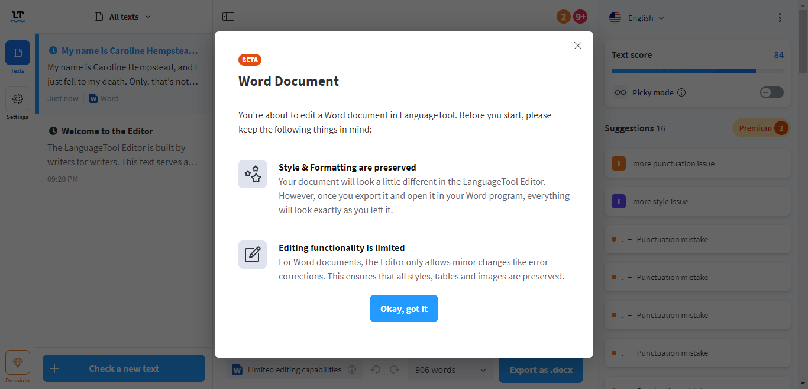Expand the 906 words counter dropdown

(450, 369)
